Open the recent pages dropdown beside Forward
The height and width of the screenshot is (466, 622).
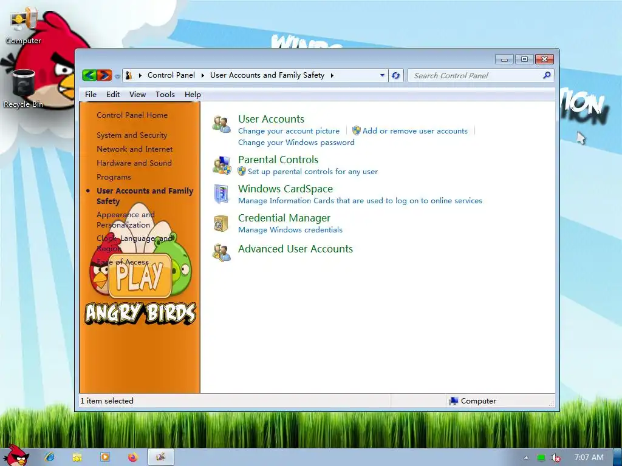(117, 76)
